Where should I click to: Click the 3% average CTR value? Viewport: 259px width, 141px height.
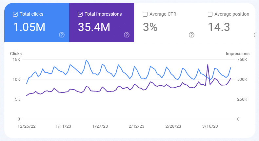point(150,27)
